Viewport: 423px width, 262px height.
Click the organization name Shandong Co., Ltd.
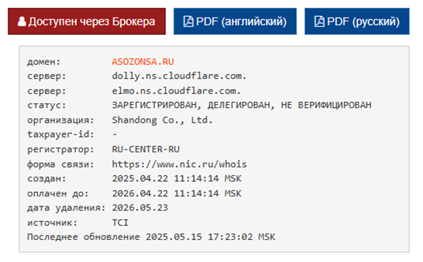coord(163,120)
